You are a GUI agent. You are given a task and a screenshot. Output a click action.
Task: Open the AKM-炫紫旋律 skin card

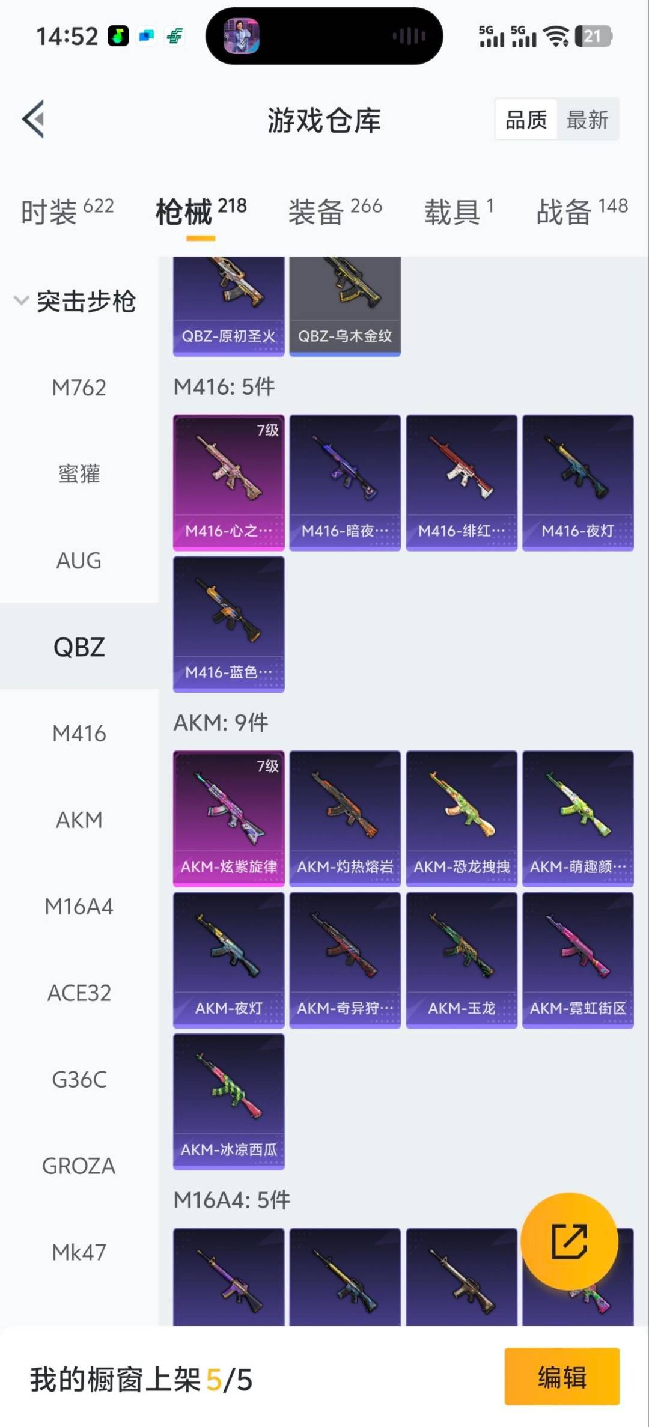click(x=228, y=818)
